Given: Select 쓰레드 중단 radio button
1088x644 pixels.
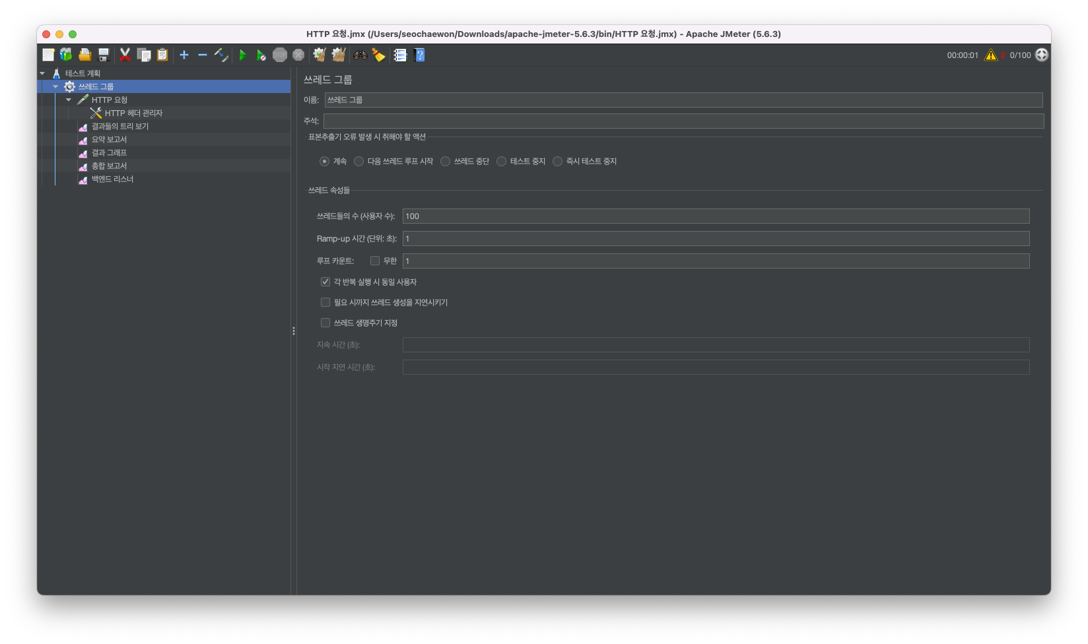Looking at the screenshot, I should [446, 161].
